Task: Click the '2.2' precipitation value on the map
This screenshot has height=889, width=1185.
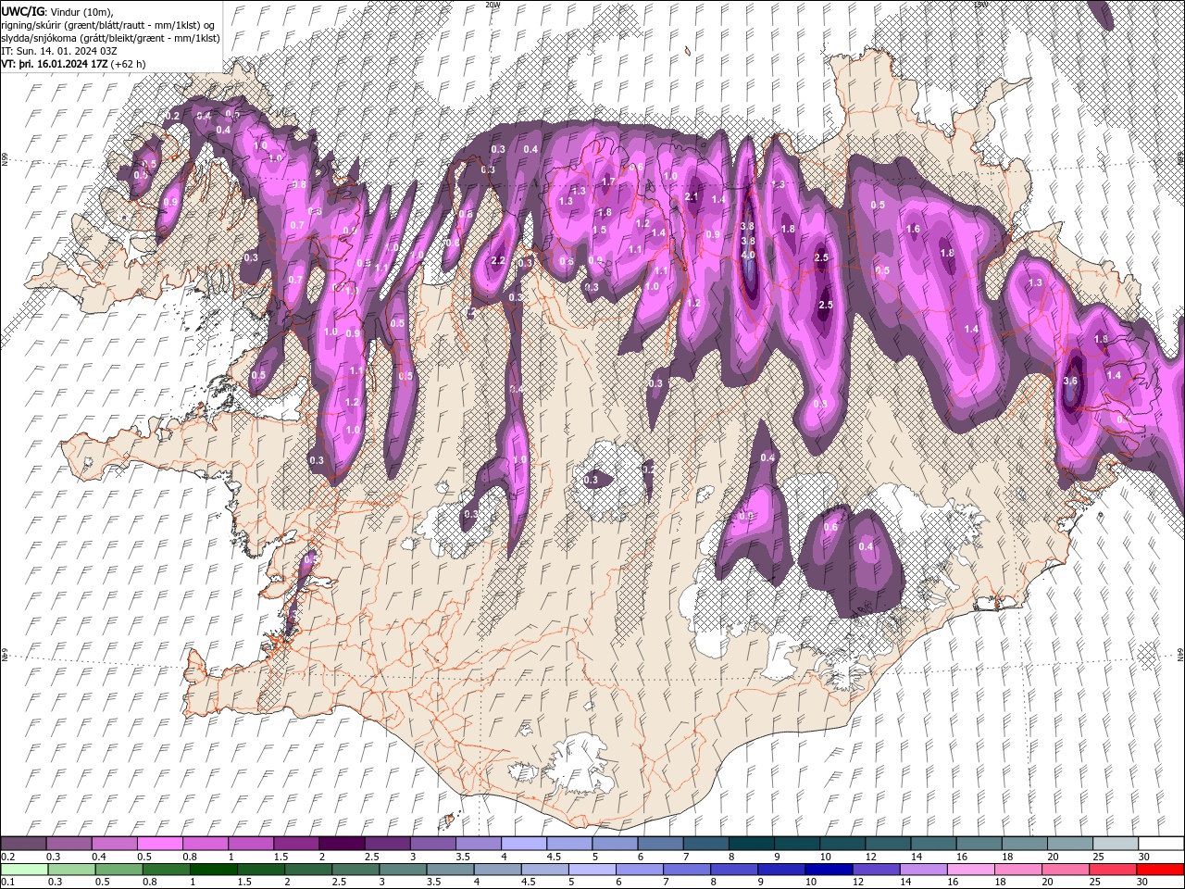Action: click(498, 261)
